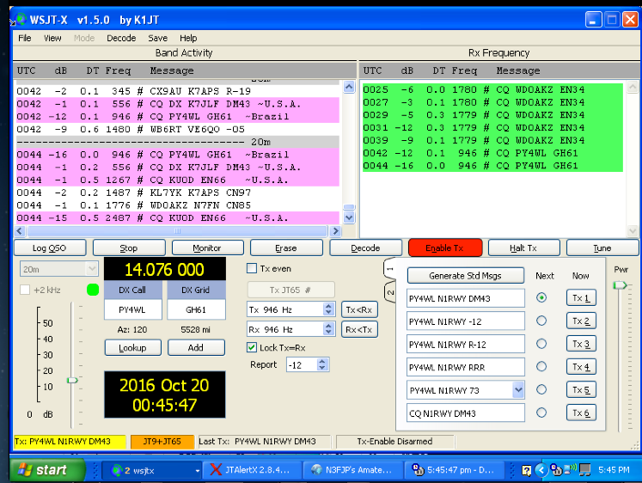
Task: Open N3FJP's Amateur taskbar item
Action: [x=353, y=469]
